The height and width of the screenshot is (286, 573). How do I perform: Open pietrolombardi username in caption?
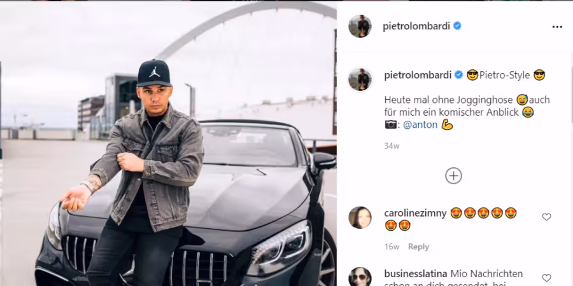pyautogui.click(x=418, y=75)
